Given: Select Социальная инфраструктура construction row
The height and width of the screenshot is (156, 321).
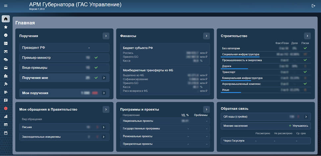Looking at the screenshot, I should [x=266, y=55].
